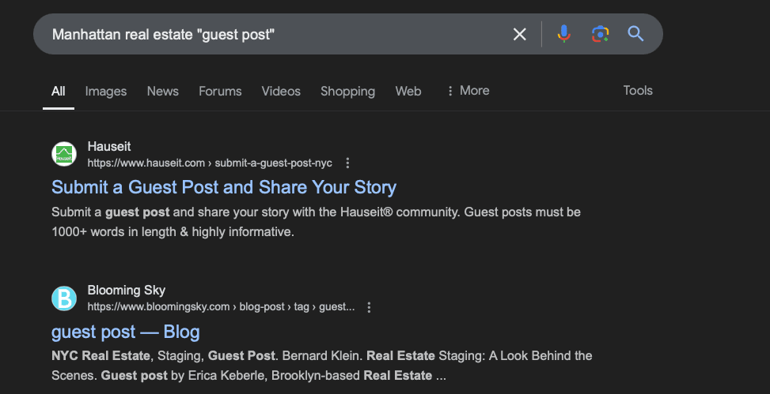
Task: Open three-dot options for Blooming Sky result
Action: pos(369,307)
